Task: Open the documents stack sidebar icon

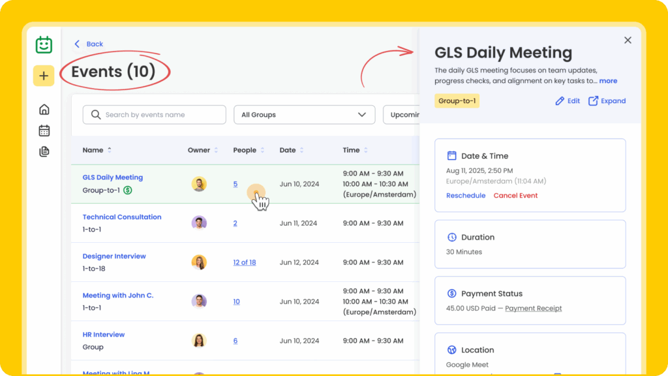Action: [x=44, y=151]
